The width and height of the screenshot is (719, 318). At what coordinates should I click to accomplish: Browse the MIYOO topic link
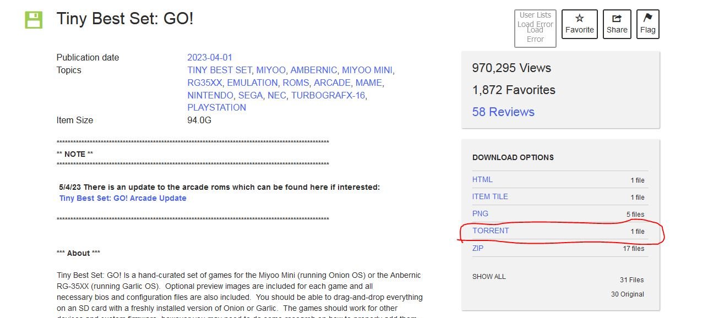tap(271, 70)
